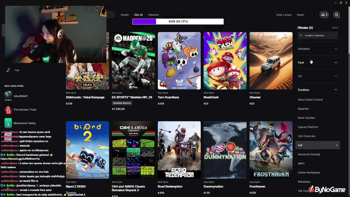Open the Sepet cart link

(x=300, y=15)
